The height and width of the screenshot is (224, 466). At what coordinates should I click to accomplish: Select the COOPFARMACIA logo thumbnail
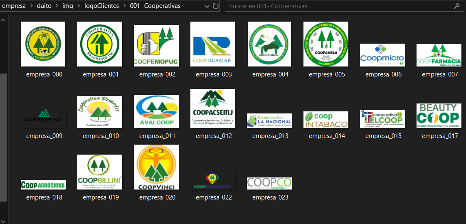coord(439,55)
